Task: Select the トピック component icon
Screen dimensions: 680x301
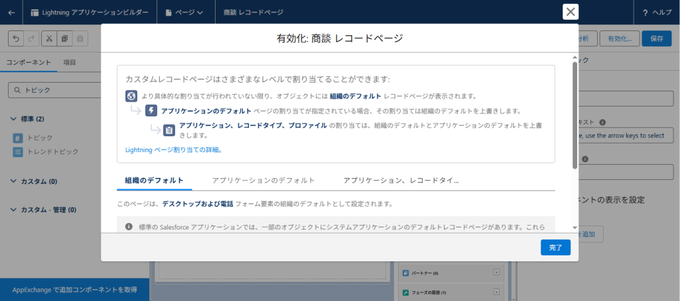Action: tap(18, 138)
